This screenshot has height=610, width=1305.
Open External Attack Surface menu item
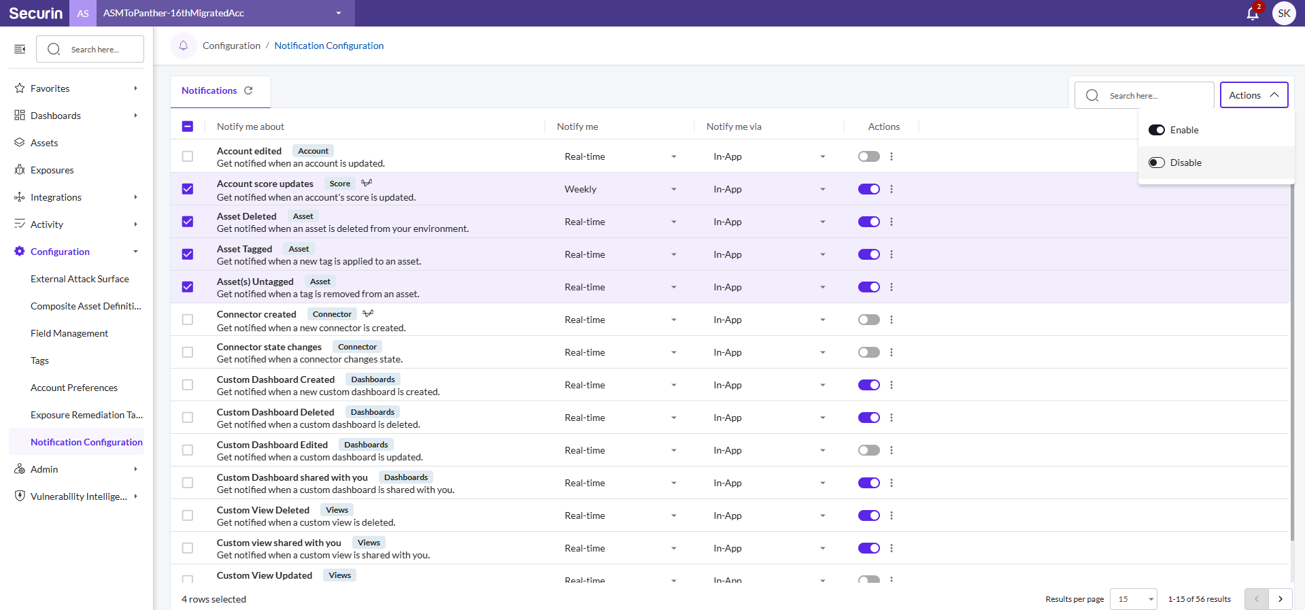click(x=80, y=279)
